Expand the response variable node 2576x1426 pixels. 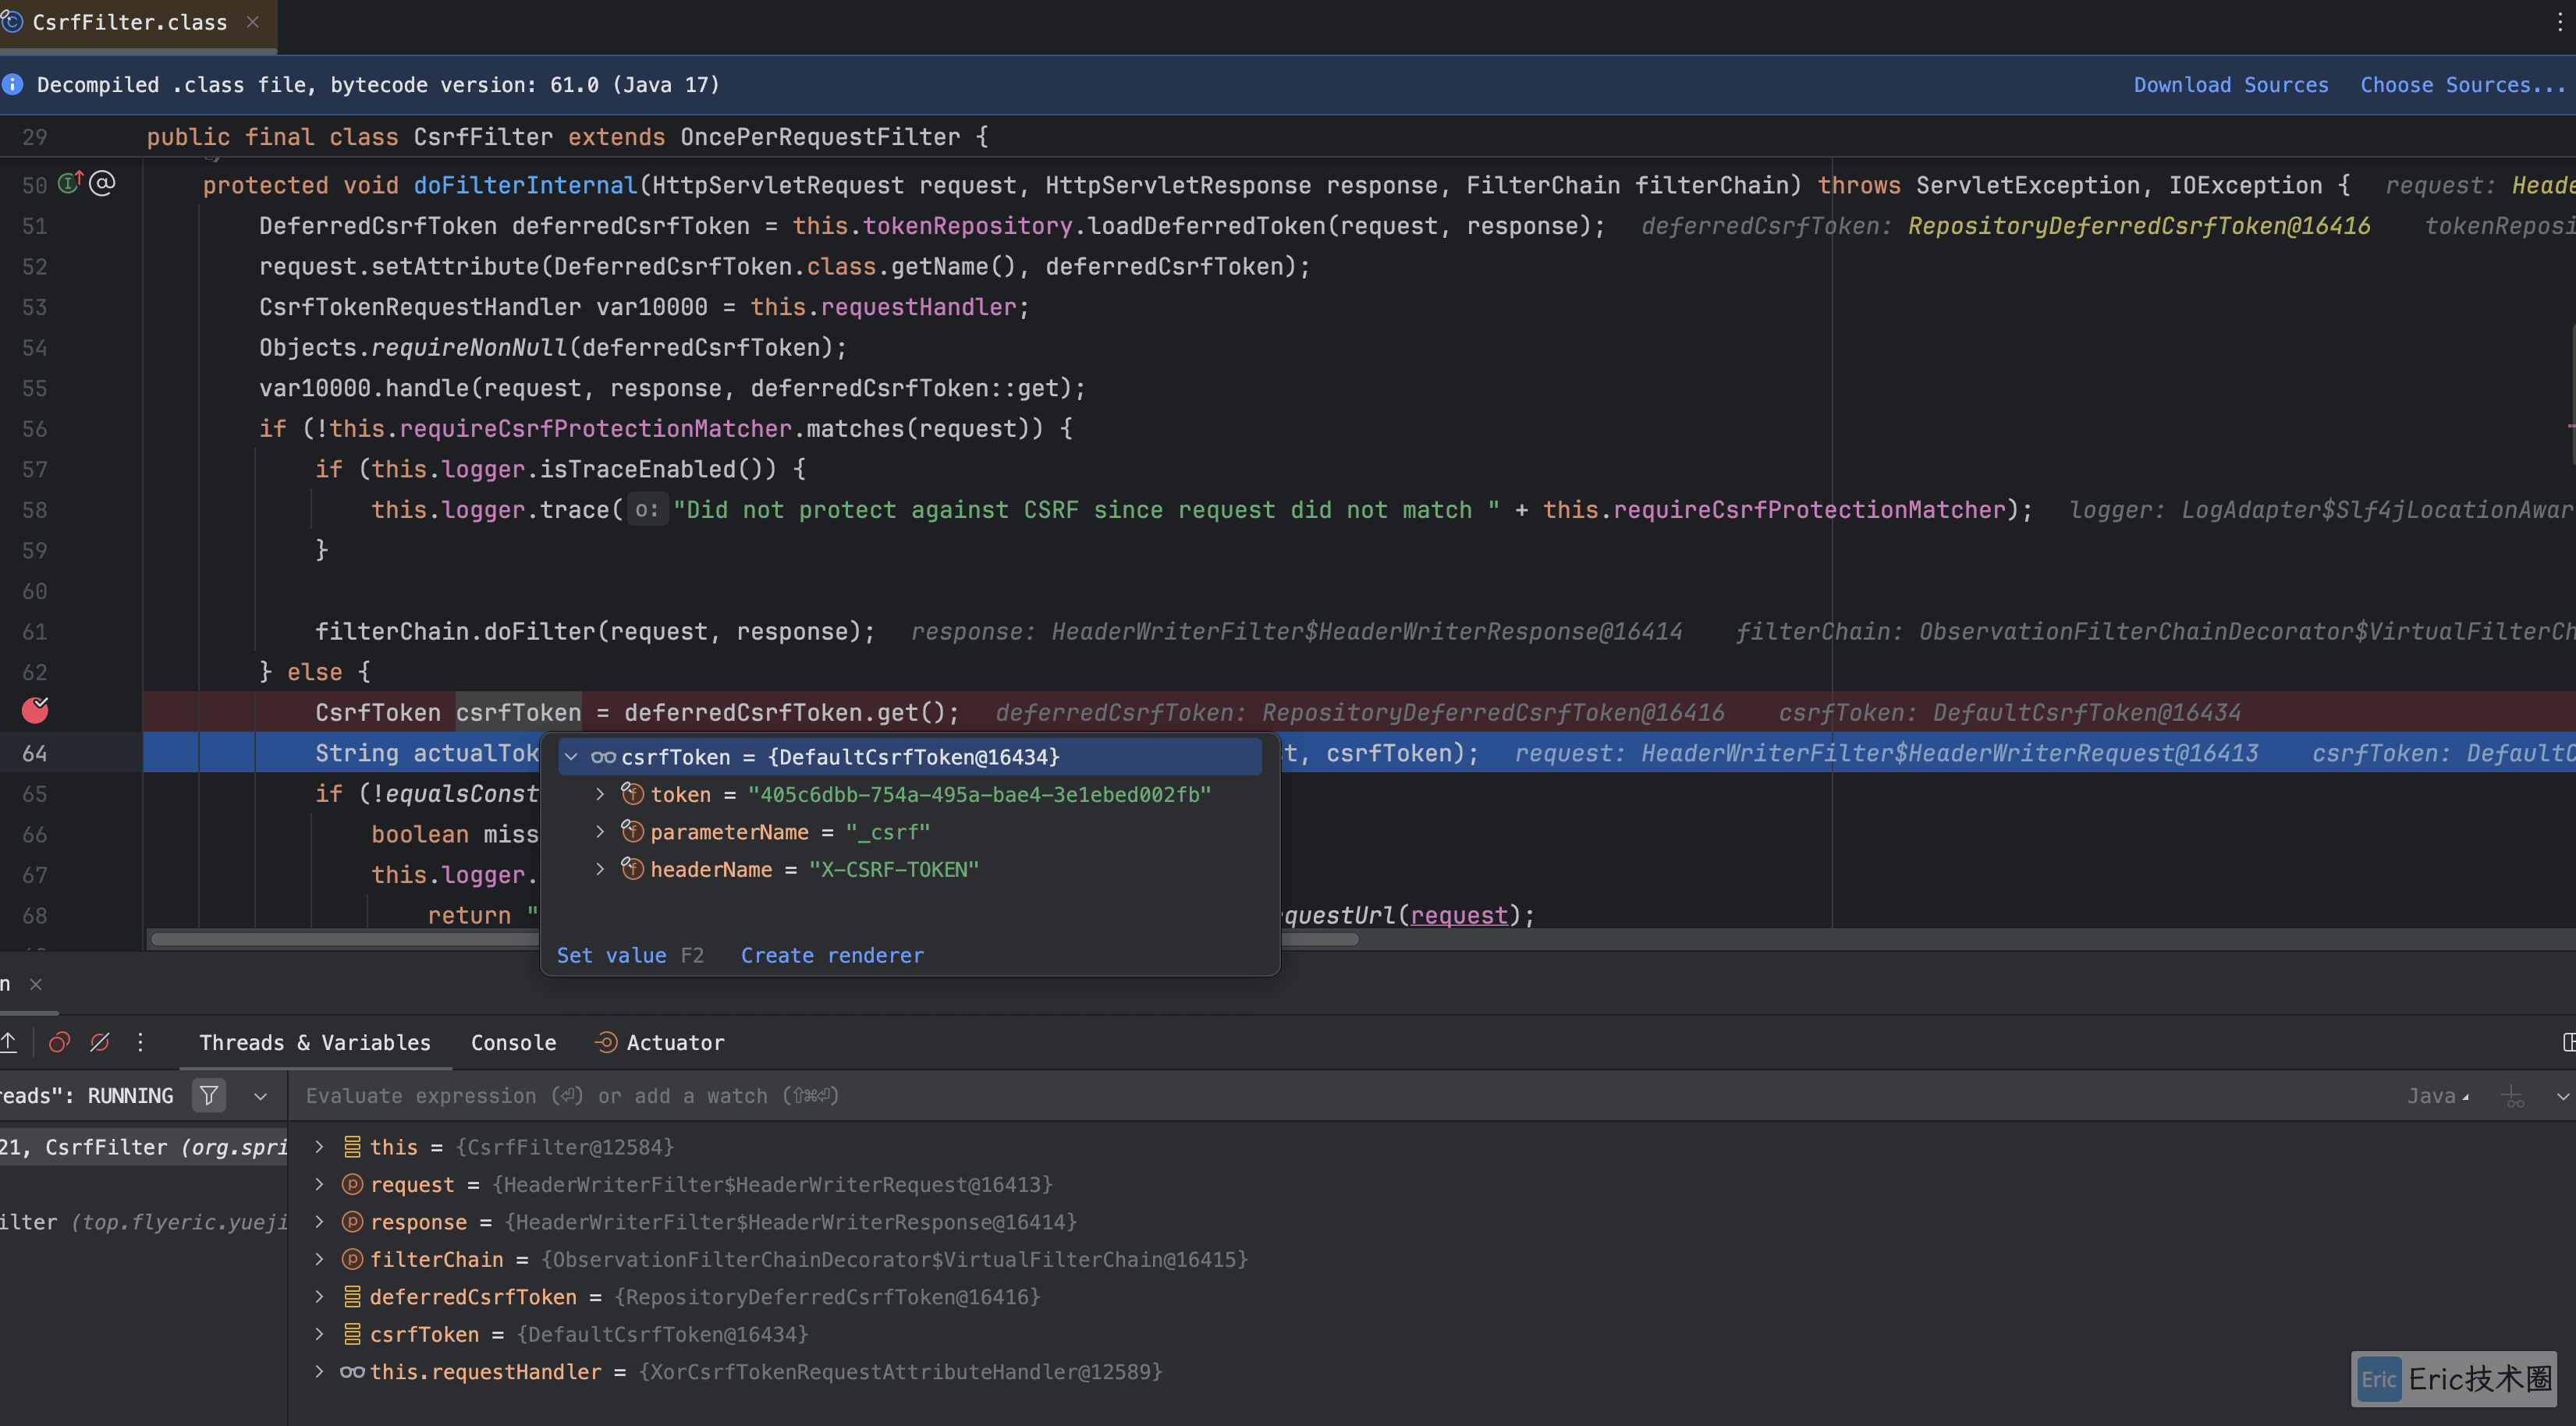click(319, 1222)
